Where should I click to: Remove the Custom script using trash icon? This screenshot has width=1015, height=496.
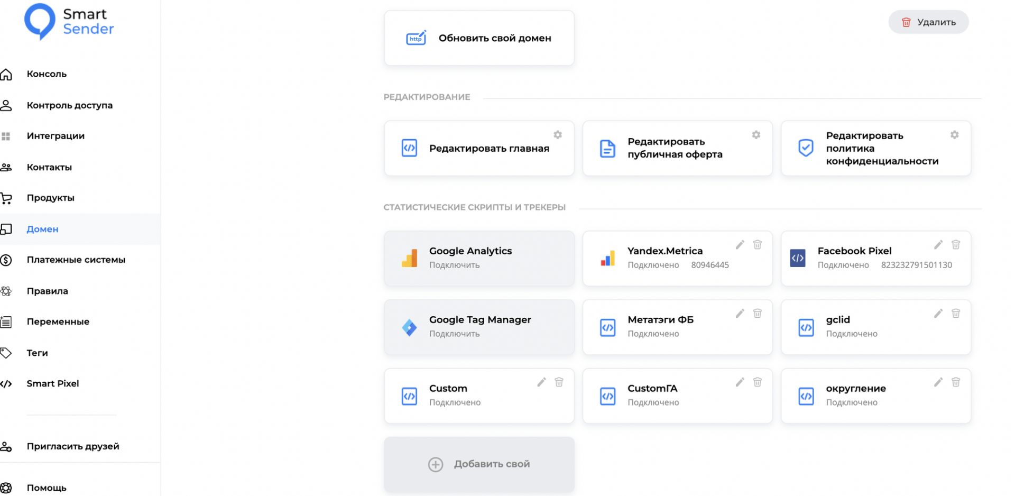click(x=559, y=382)
